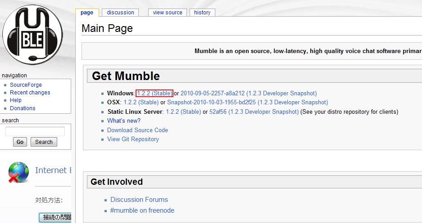Download Linux 52af56 developer snapshot
The image size is (422, 223).
(254, 112)
